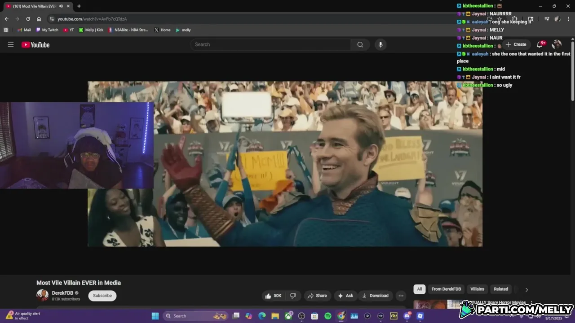Close the Most Vile Villain tab

(69, 6)
